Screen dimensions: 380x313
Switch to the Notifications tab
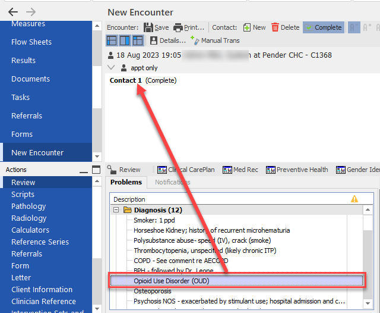172,182
